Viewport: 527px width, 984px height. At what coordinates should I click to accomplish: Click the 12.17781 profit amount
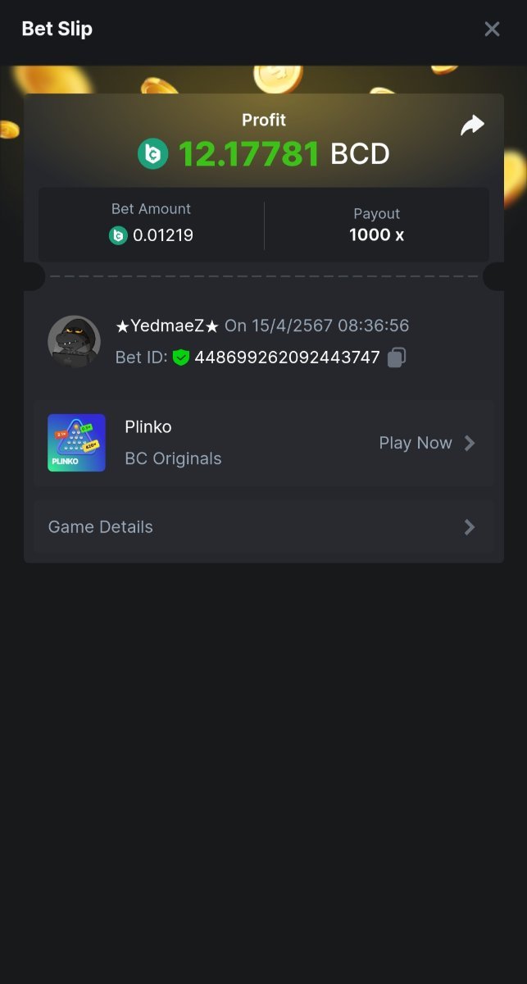248,153
